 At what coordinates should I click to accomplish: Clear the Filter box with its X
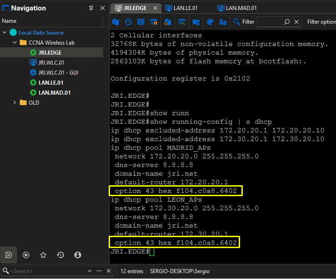[296, 22]
